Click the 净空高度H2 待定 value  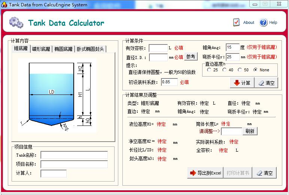point(162,141)
